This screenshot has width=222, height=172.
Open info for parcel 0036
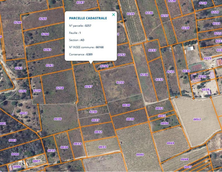pos(58,119)
